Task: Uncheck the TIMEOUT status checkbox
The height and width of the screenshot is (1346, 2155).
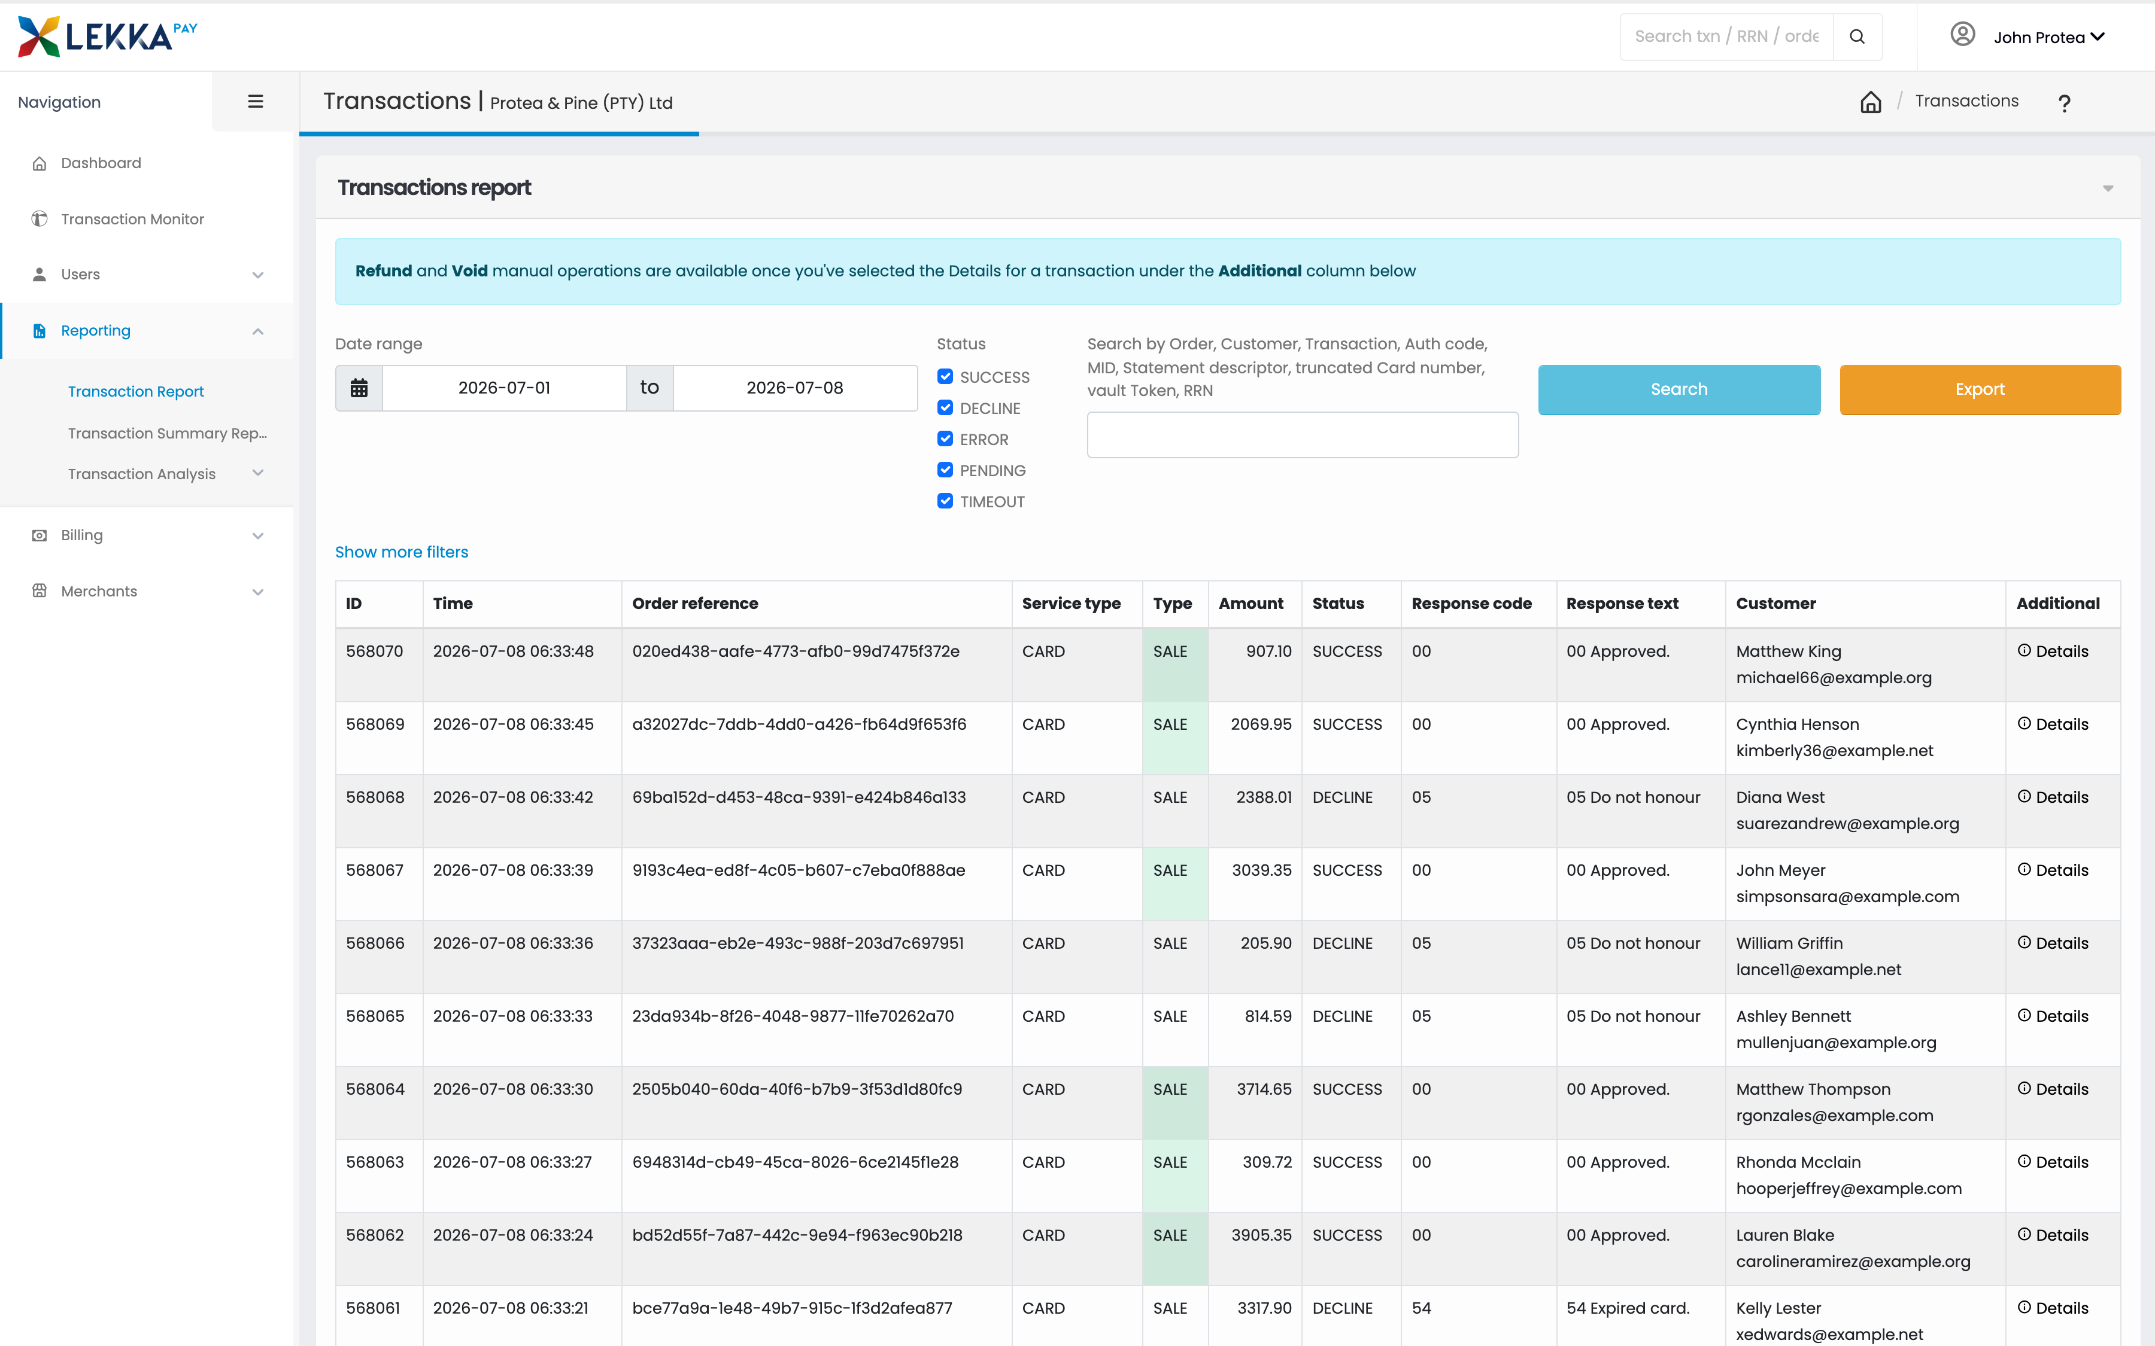Action: tap(945, 501)
